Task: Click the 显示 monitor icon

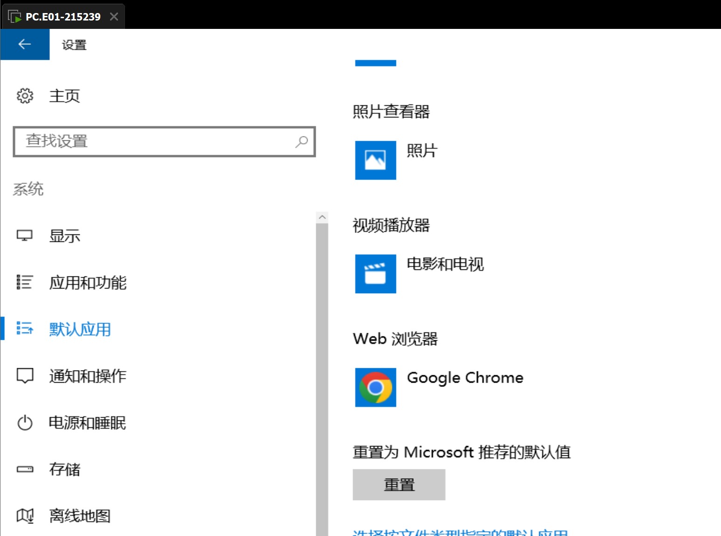Action: [25, 235]
